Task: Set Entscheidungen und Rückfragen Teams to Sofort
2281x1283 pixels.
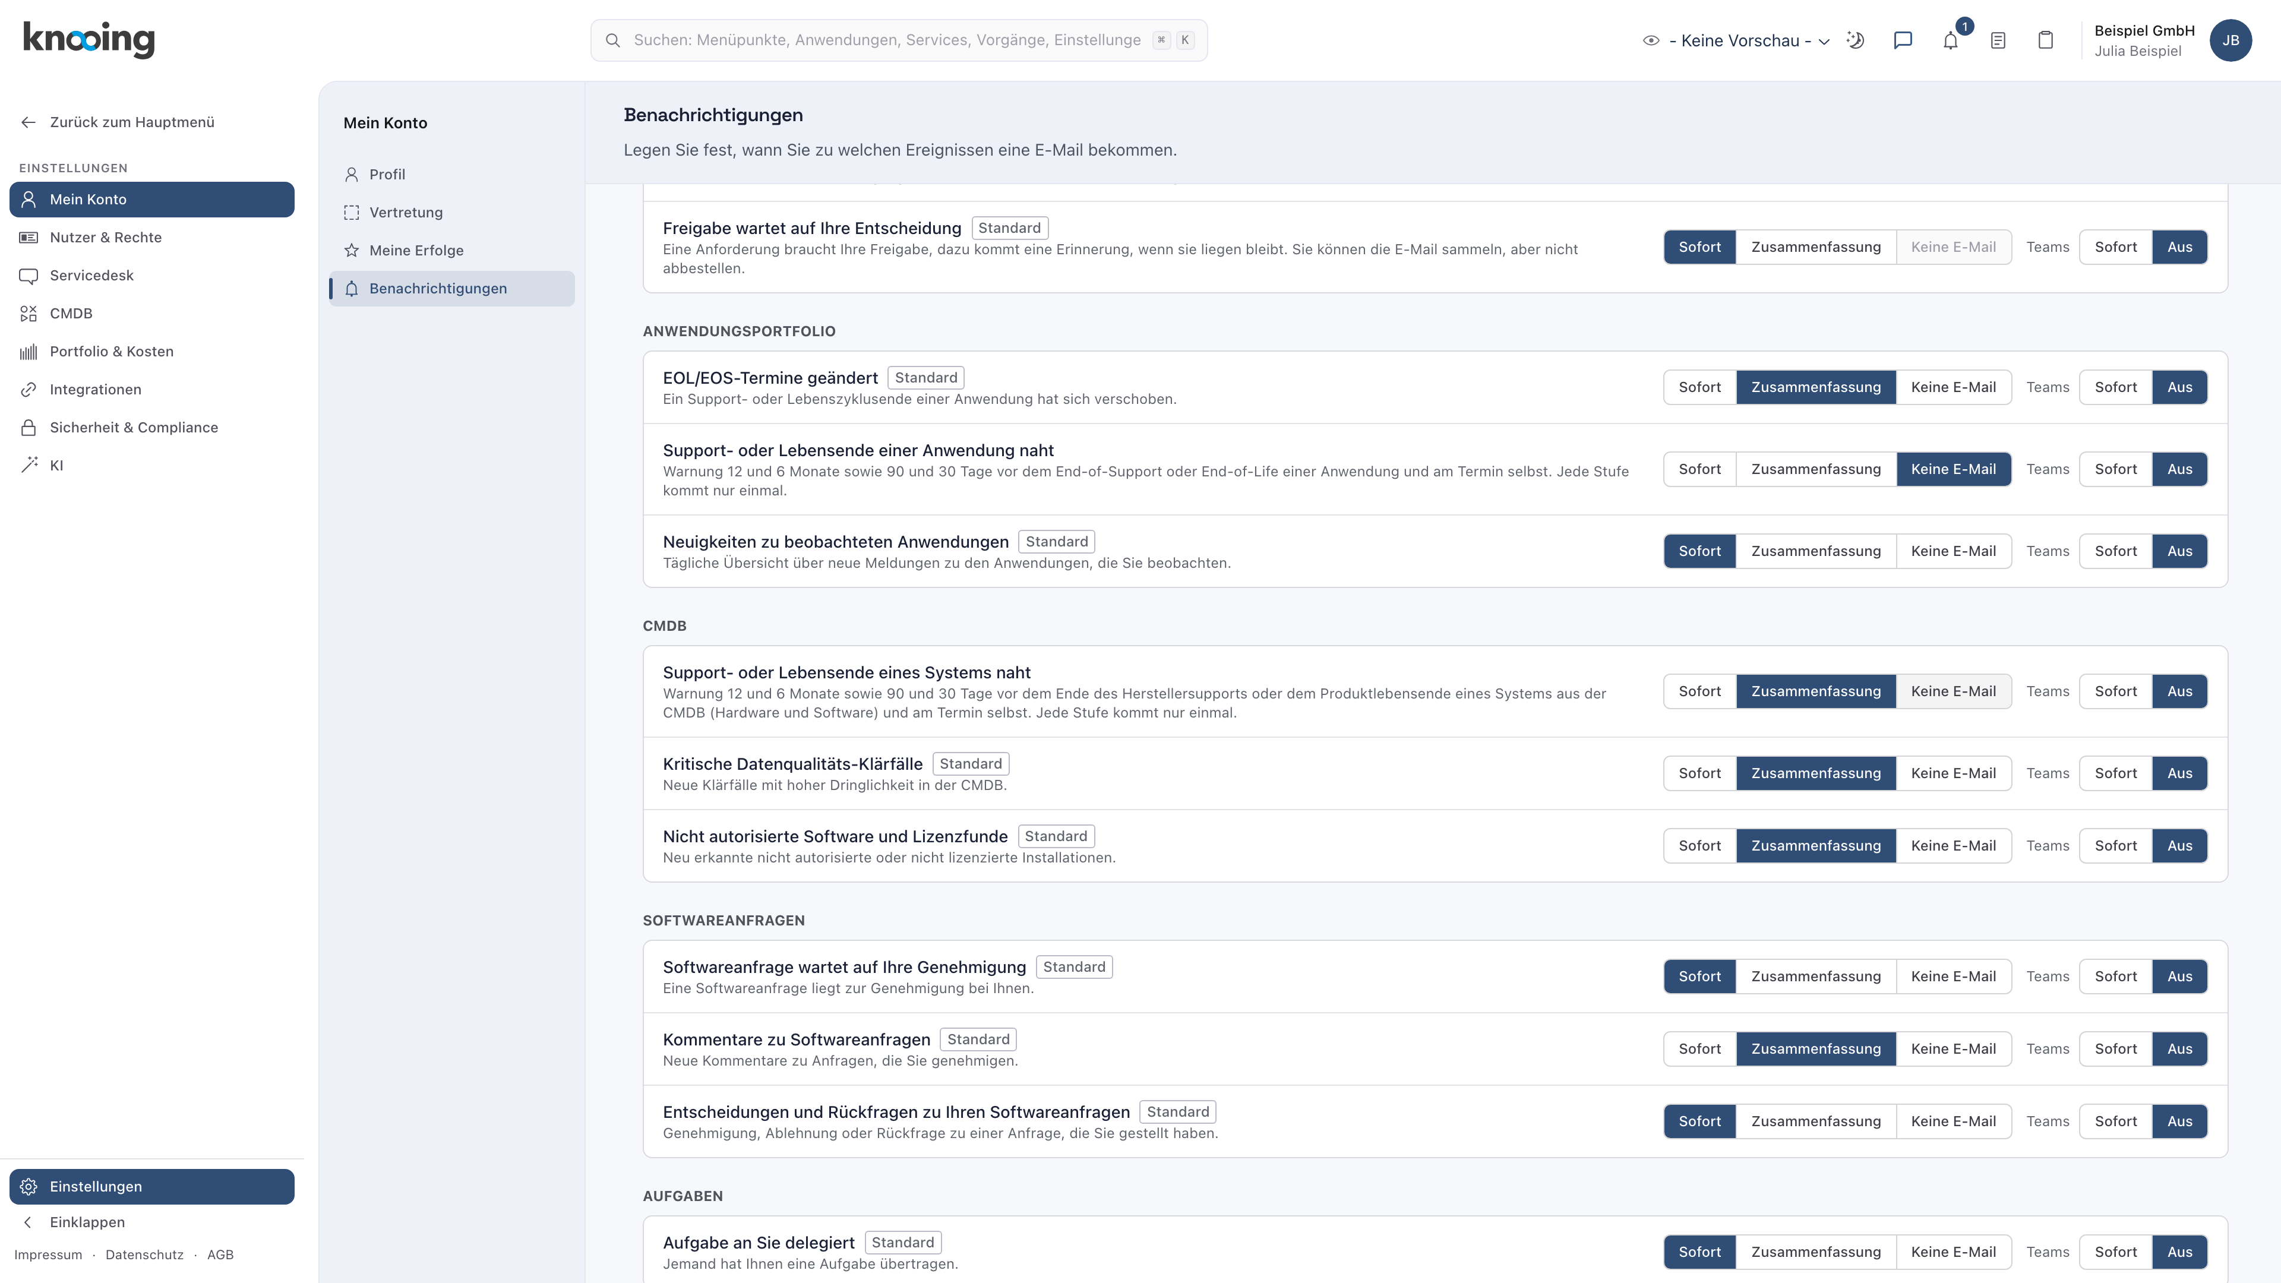Action: (2115, 1121)
